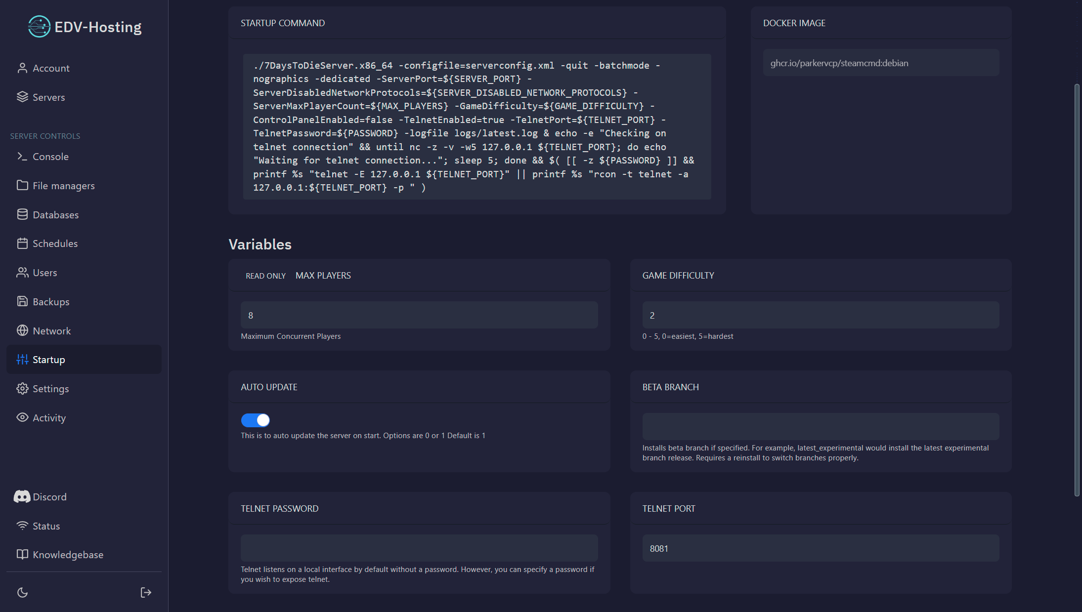Click the MAX PLAYERS card title
The height and width of the screenshot is (612, 1082).
[x=323, y=276]
